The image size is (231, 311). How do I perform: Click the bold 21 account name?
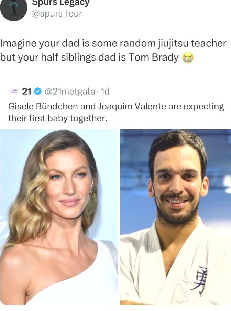[x=26, y=91]
